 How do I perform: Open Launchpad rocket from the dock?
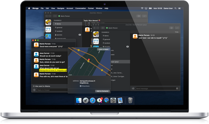(86, 100)
